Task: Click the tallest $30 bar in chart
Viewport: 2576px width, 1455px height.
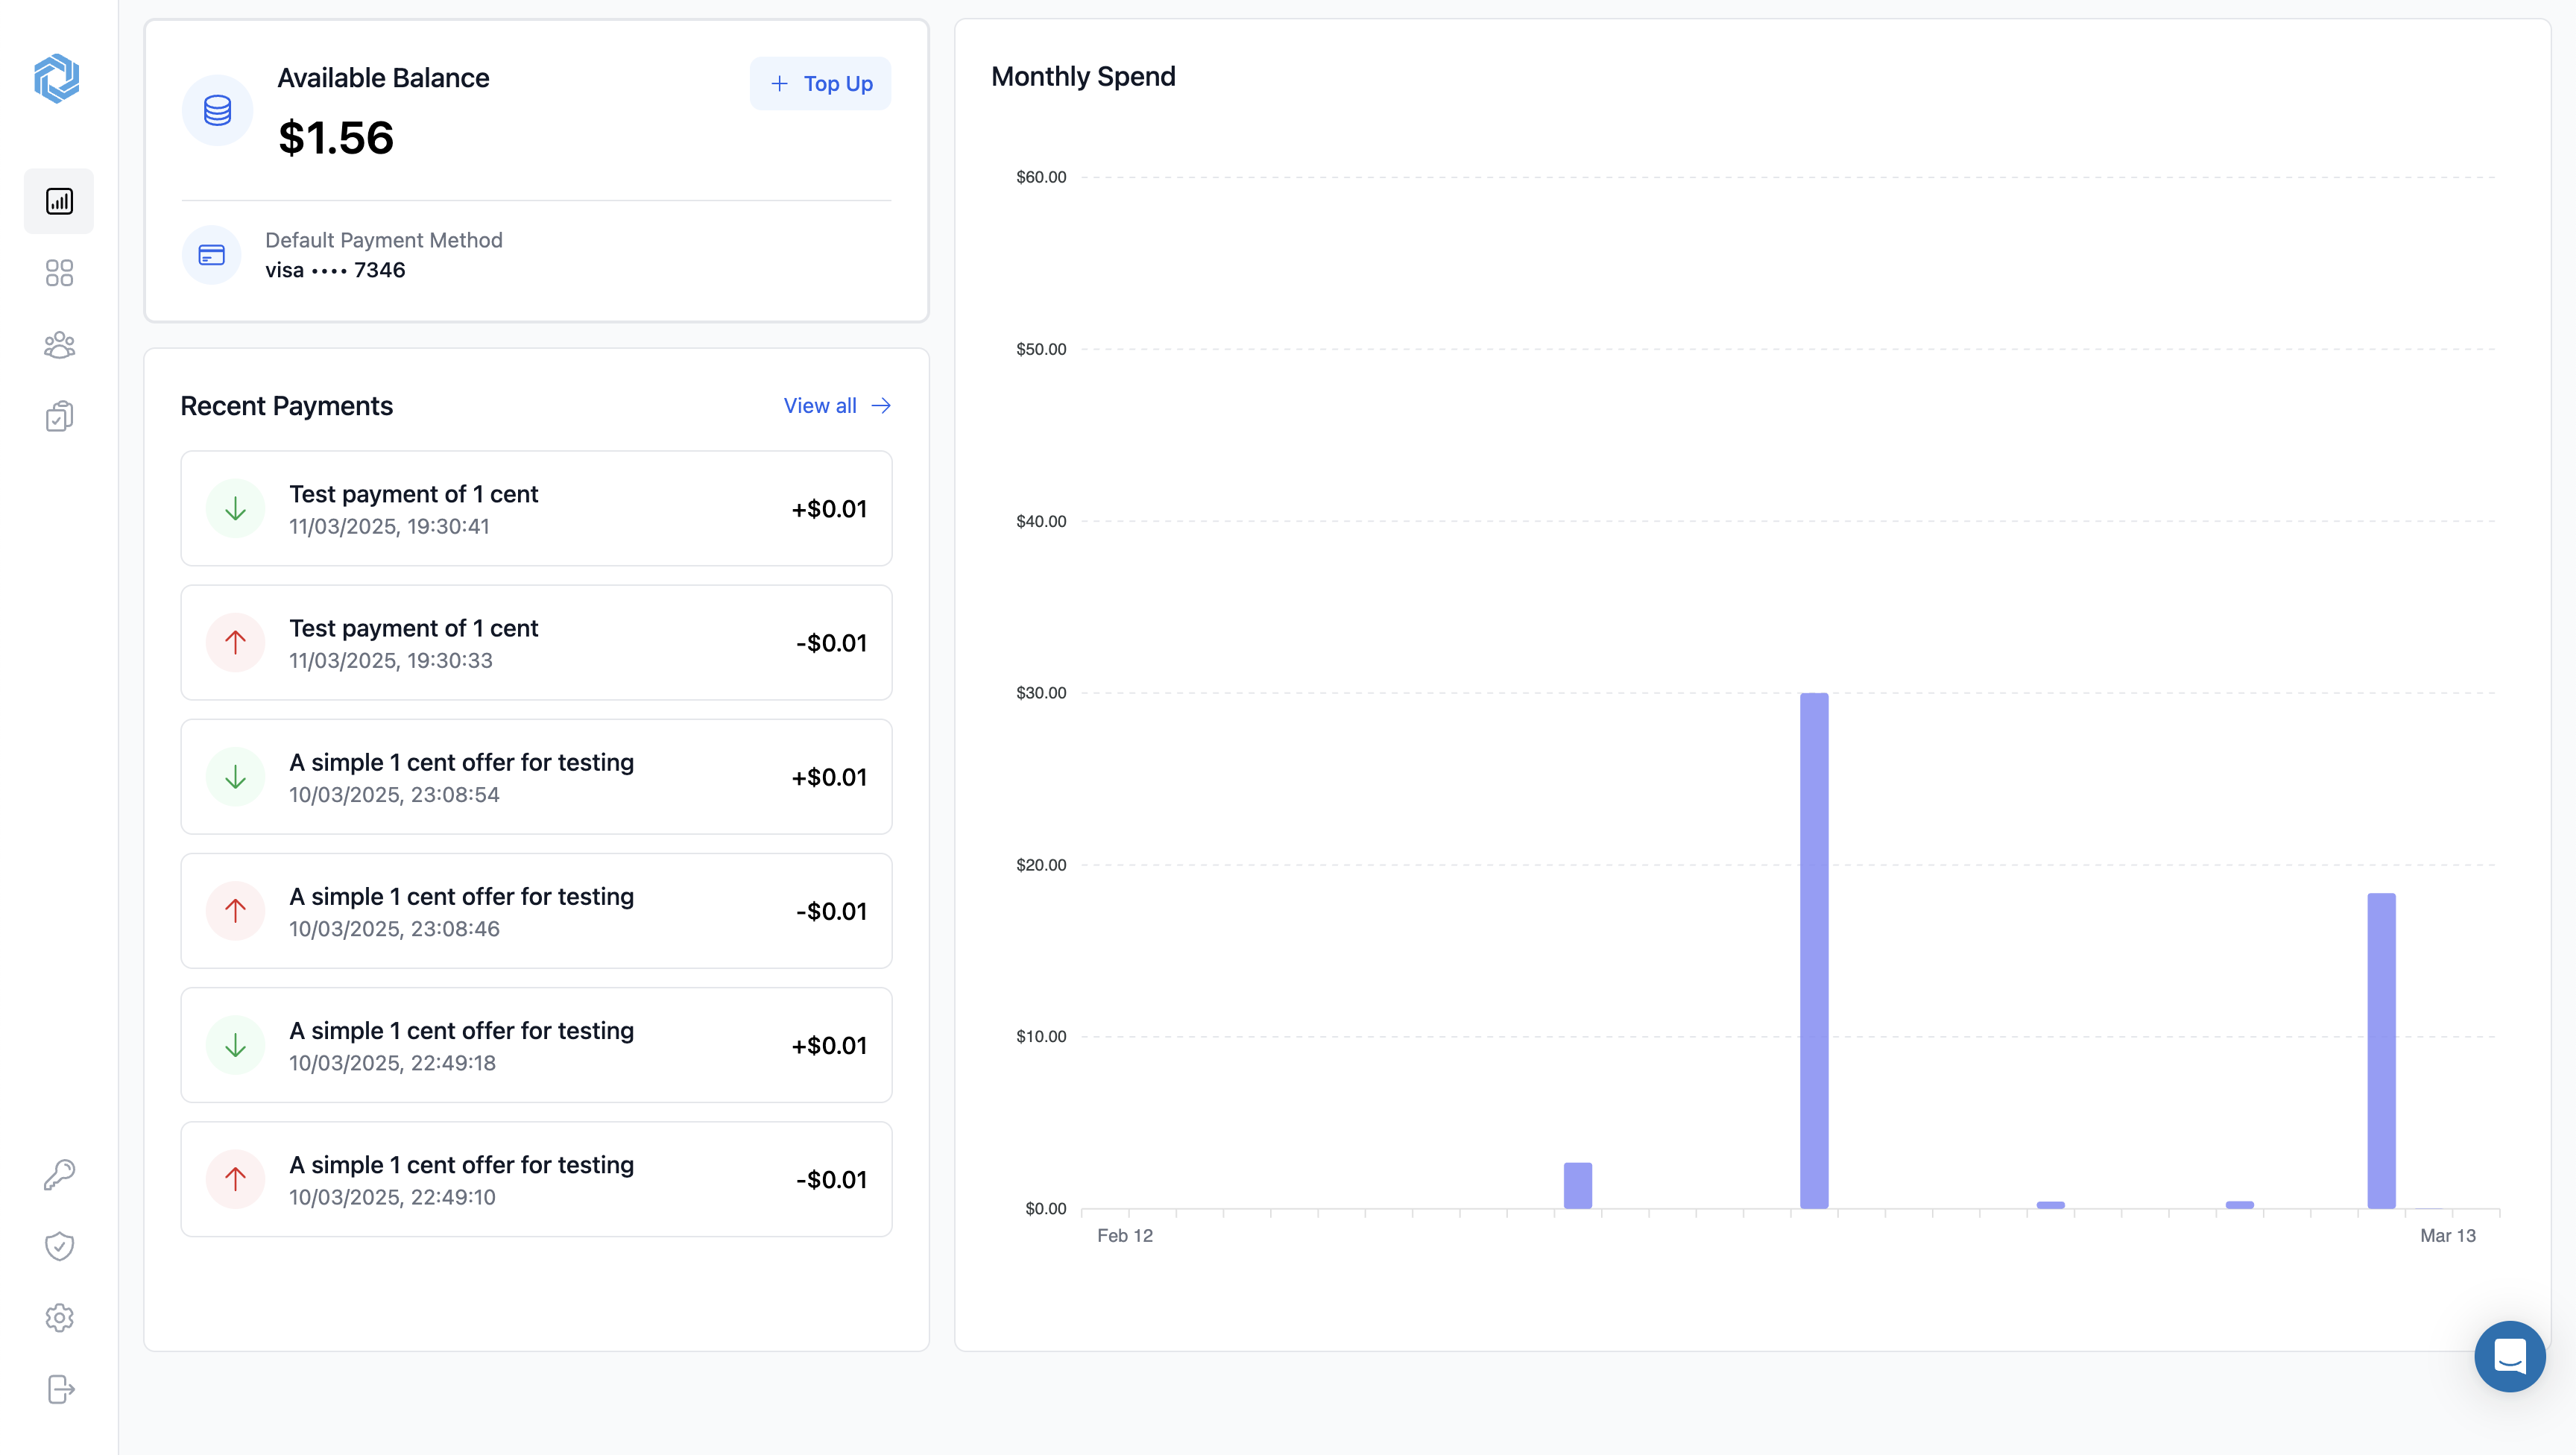Action: click(1814, 950)
